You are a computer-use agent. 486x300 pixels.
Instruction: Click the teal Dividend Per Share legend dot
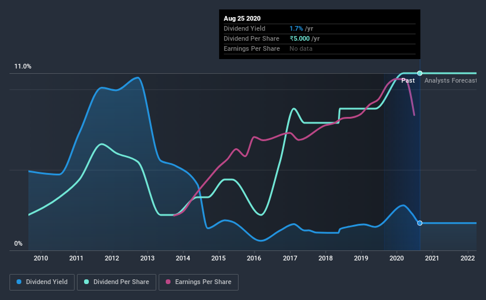click(x=86, y=282)
